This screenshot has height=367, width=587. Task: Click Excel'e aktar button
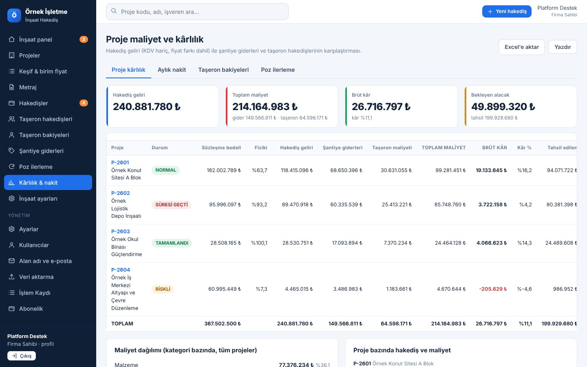pos(522,47)
